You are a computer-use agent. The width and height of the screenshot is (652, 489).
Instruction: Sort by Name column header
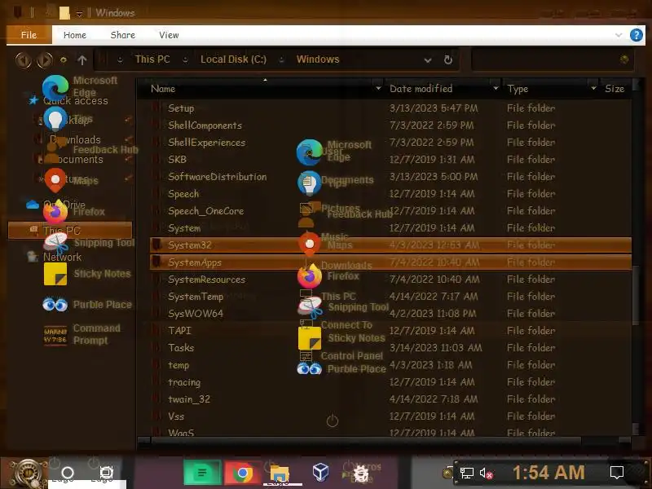pyautogui.click(x=163, y=89)
